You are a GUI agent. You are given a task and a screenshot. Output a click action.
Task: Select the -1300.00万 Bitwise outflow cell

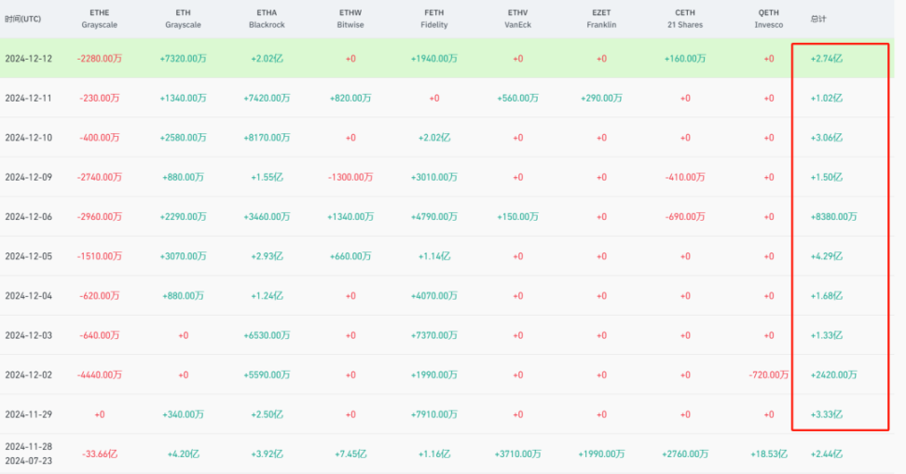click(350, 177)
